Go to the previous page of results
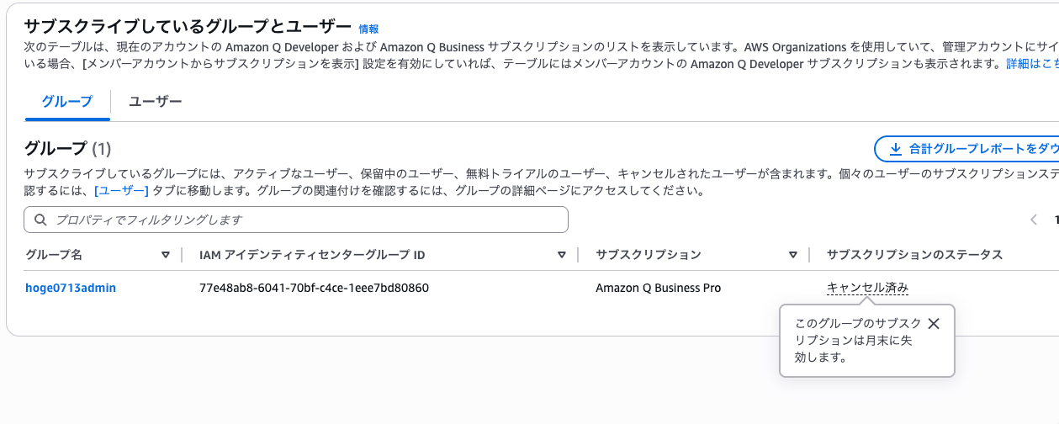This screenshot has height=424, width=1059. pyautogui.click(x=1033, y=220)
